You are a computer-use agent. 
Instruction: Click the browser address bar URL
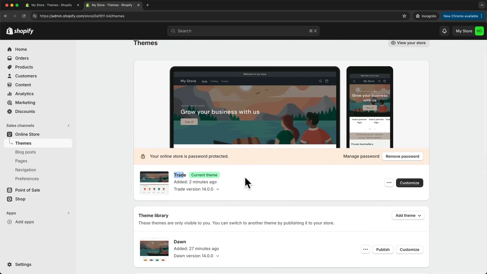[x=82, y=16]
